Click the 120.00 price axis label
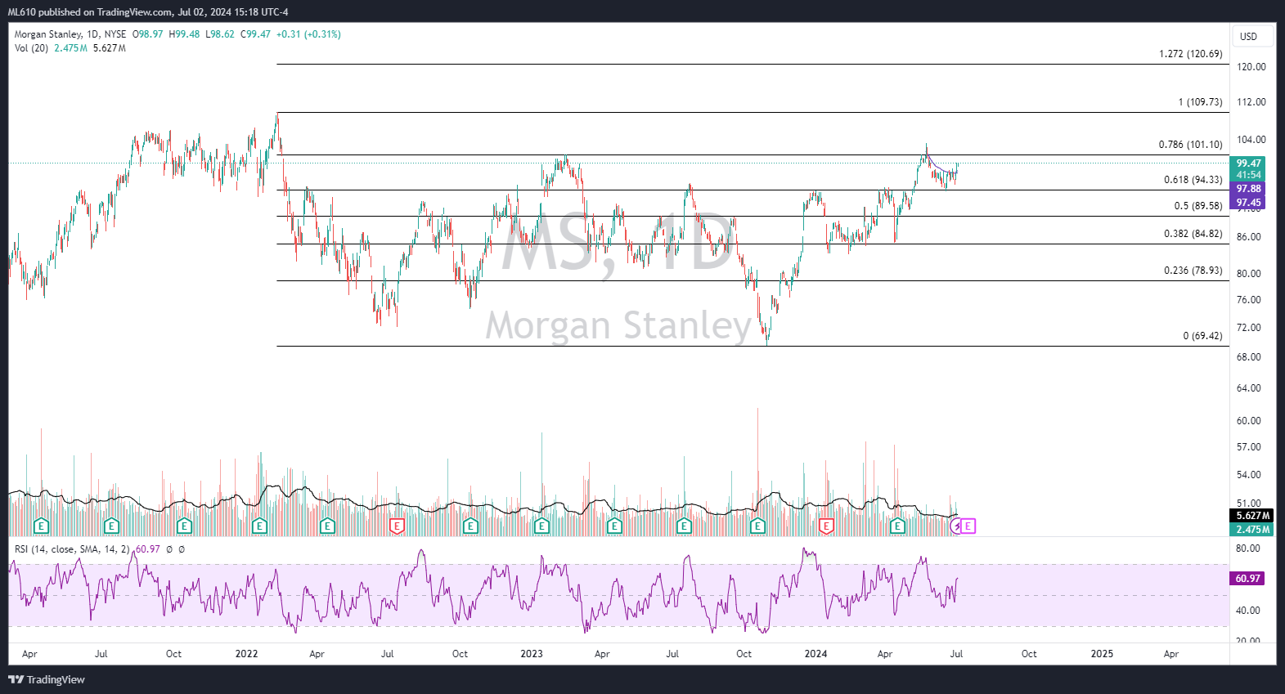Image resolution: width=1285 pixels, height=694 pixels. coord(1251,67)
